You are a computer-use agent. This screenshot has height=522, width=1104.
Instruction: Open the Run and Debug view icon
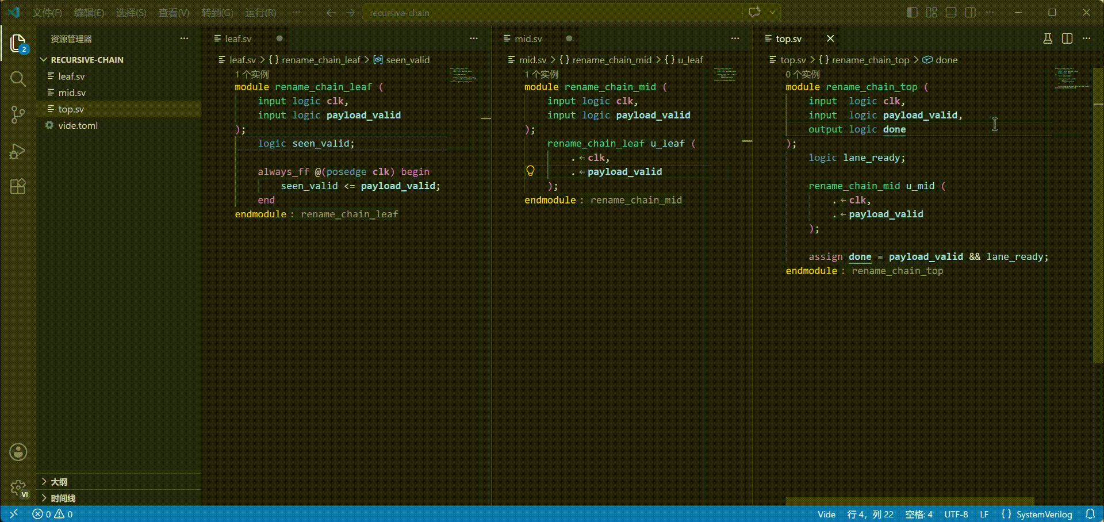(18, 151)
